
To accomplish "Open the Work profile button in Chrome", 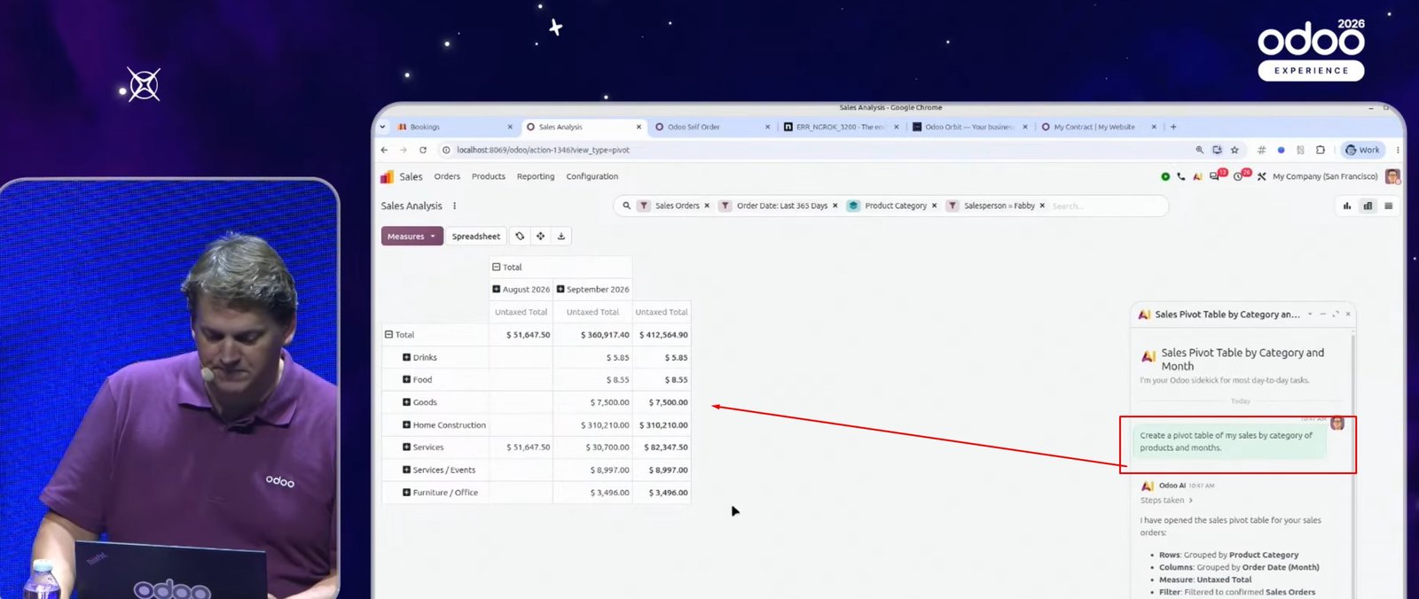I will pyautogui.click(x=1362, y=150).
